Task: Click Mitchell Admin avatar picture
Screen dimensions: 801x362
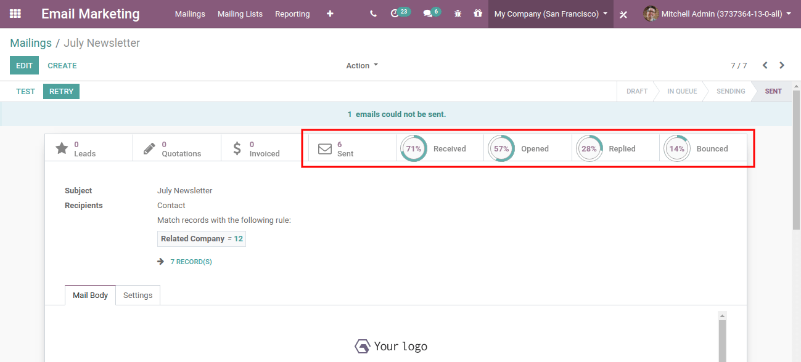Action: pyautogui.click(x=651, y=14)
